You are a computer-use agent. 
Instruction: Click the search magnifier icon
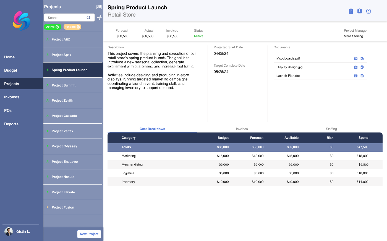[x=88, y=18]
